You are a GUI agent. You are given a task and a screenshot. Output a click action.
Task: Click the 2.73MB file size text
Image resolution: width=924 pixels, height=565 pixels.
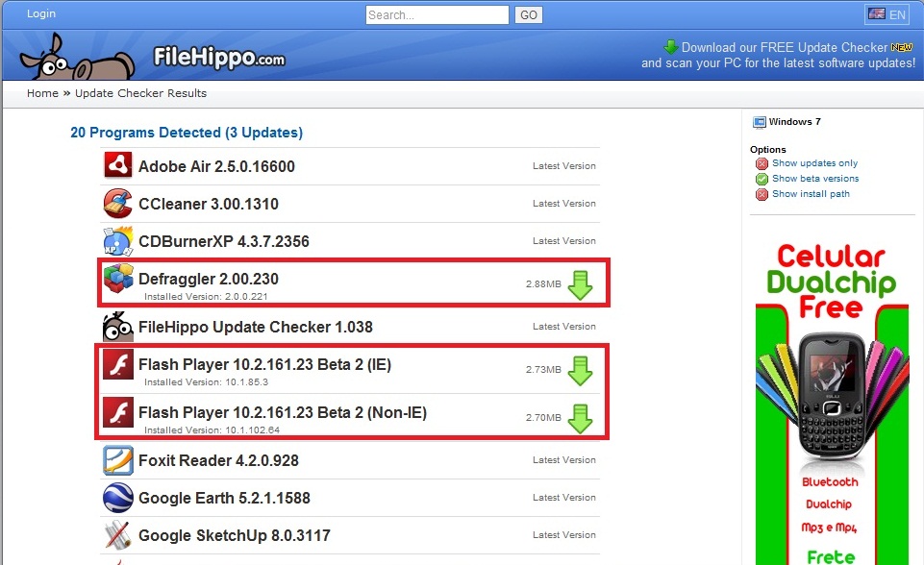click(x=543, y=369)
